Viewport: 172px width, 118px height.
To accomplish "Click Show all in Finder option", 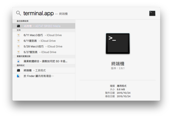I will click(44, 76).
